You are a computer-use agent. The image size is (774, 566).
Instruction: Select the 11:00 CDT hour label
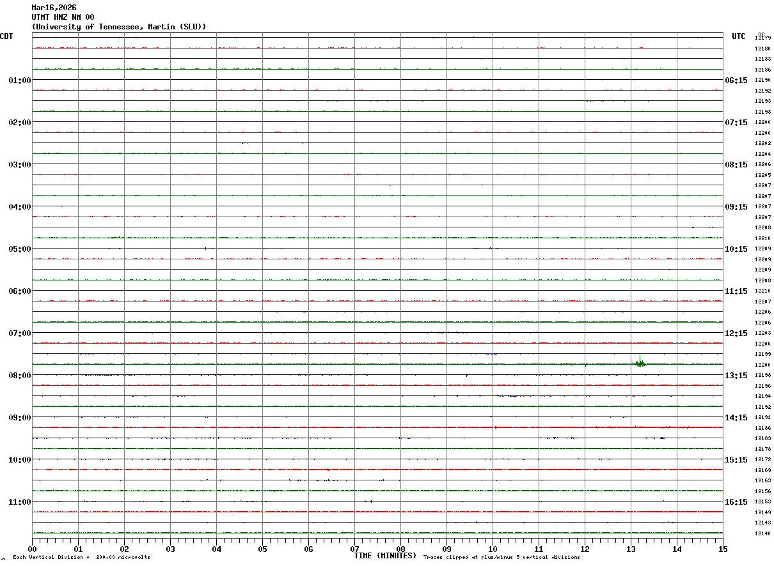pos(20,501)
